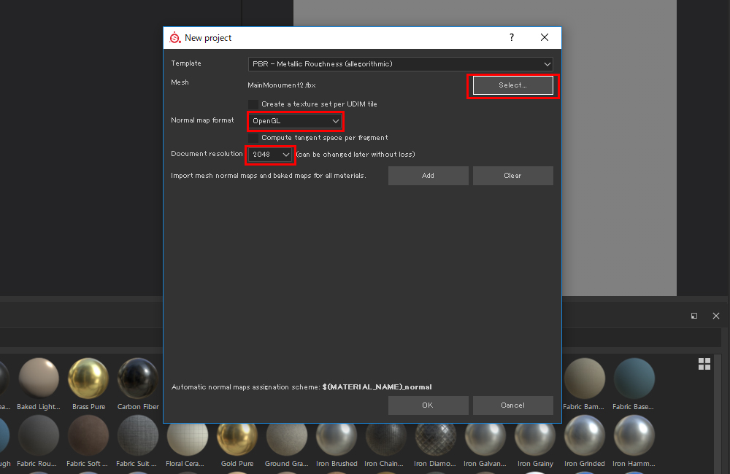Select the Baked Lighting material sphere
This screenshot has height=474, width=730.
pyautogui.click(x=38, y=378)
